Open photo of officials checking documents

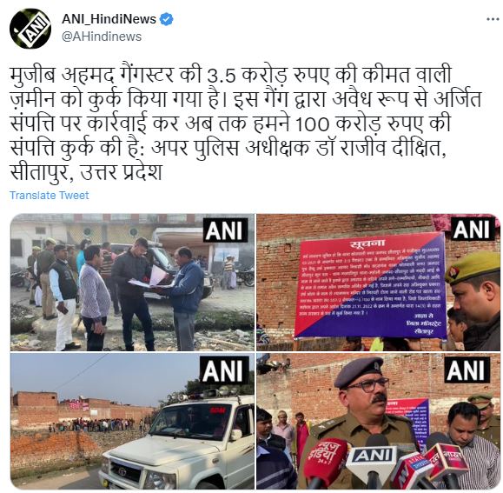(132, 283)
